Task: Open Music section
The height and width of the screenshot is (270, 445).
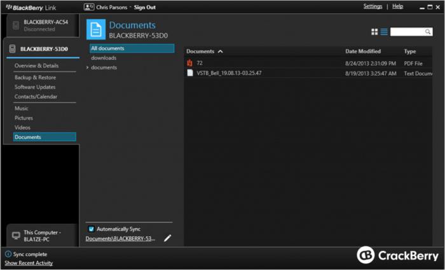Action: click(21, 108)
